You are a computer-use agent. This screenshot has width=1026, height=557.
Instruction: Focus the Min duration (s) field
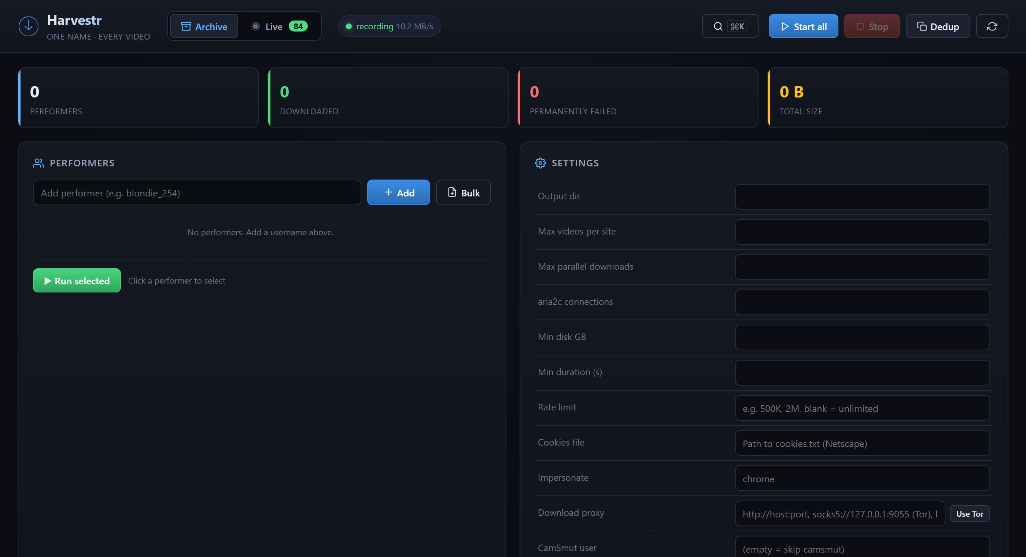click(x=862, y=373)
